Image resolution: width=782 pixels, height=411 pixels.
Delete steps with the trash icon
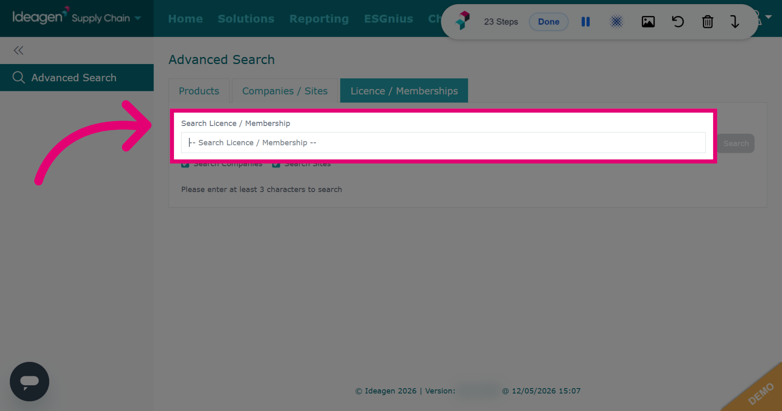[x=707, y=22]
